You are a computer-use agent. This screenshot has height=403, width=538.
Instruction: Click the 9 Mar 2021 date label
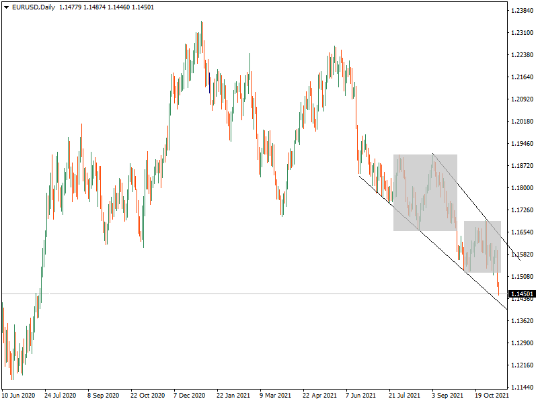(275, 396)
